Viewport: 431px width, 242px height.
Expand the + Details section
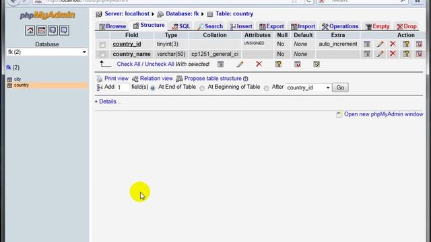coord(108,102)
